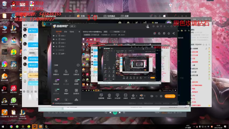The width and height of the screenshot is (229, 129).
Task: Open the Microsoft Edge desktop icon
Action: (x=4, y=42)
